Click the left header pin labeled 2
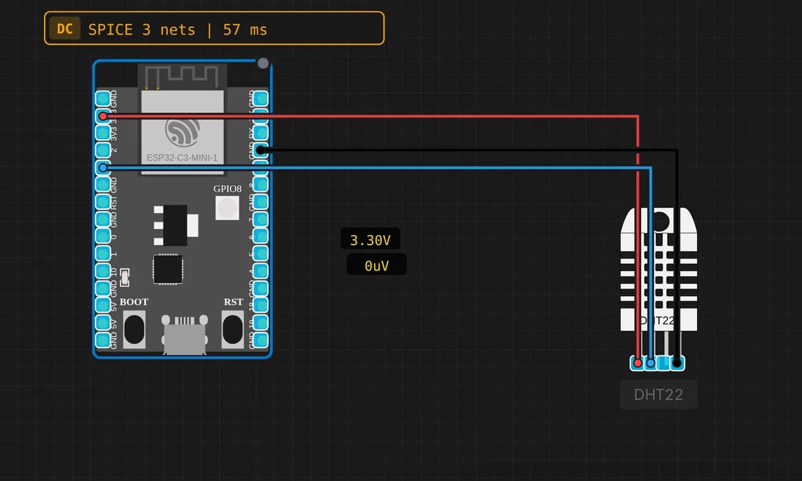This screenshot has height=481, width=802. pyautogui.click(x=102, y=150)
